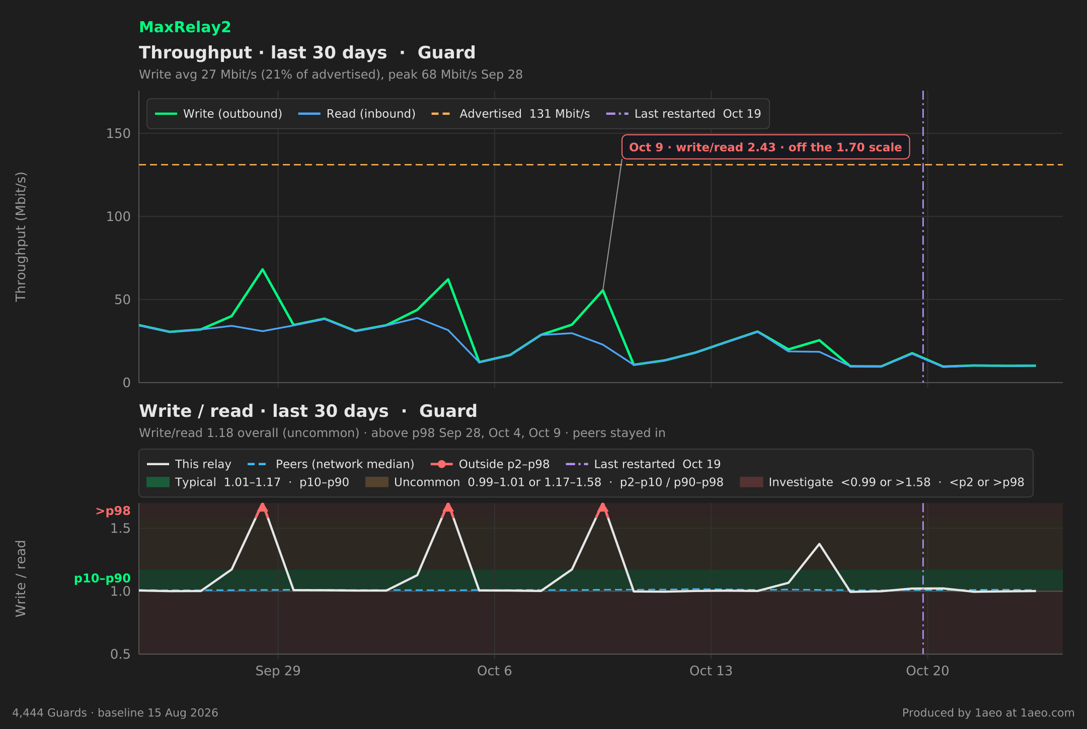The height and width of the screenshot is (729, 1087).
Task: Click the 'Write / read · last 30 days · Guard' title
Action: (307, 411)
